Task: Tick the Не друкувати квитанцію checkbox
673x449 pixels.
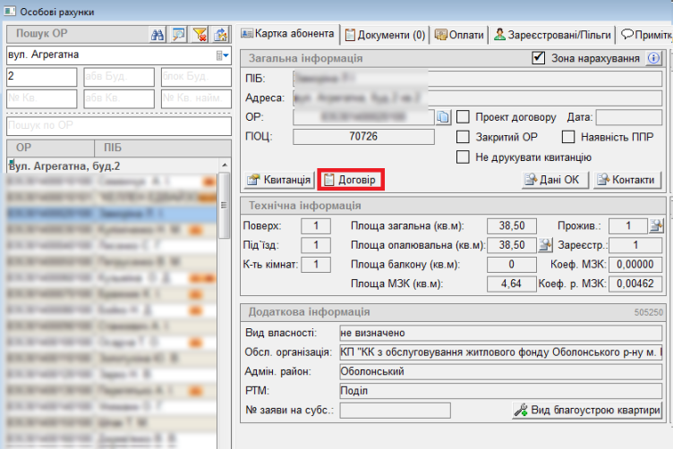Action: click(x=464, y=157)
